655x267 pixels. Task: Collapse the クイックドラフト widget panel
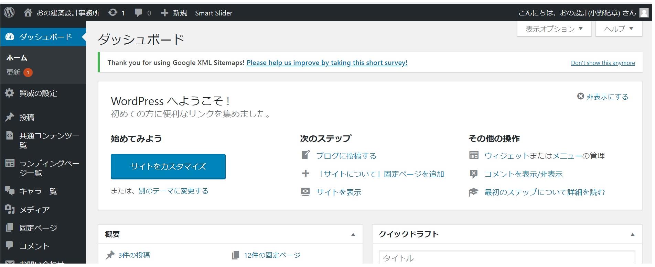click(x=632, y=235)
